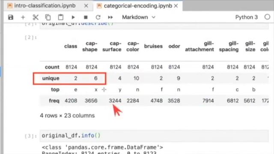274x154 pixels.
Task: Click the freq value 4748
Action: click(x=157, y=101)
